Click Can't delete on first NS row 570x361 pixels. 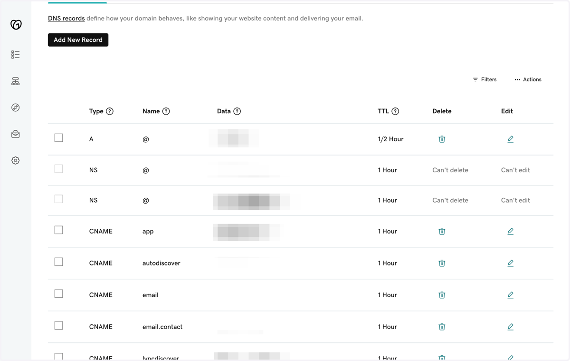(x=450, y=170)
